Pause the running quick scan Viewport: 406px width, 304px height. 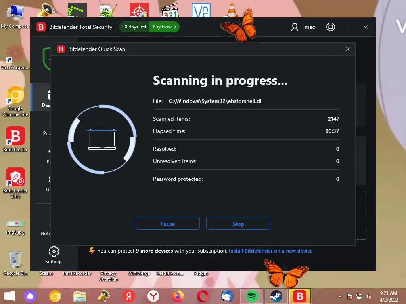(168, 223)
